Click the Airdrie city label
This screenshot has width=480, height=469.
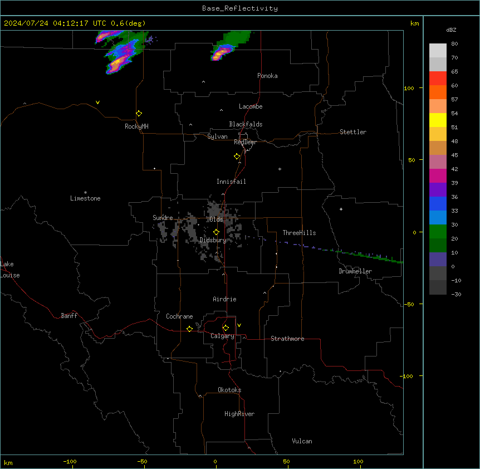(x=224, y=299)
